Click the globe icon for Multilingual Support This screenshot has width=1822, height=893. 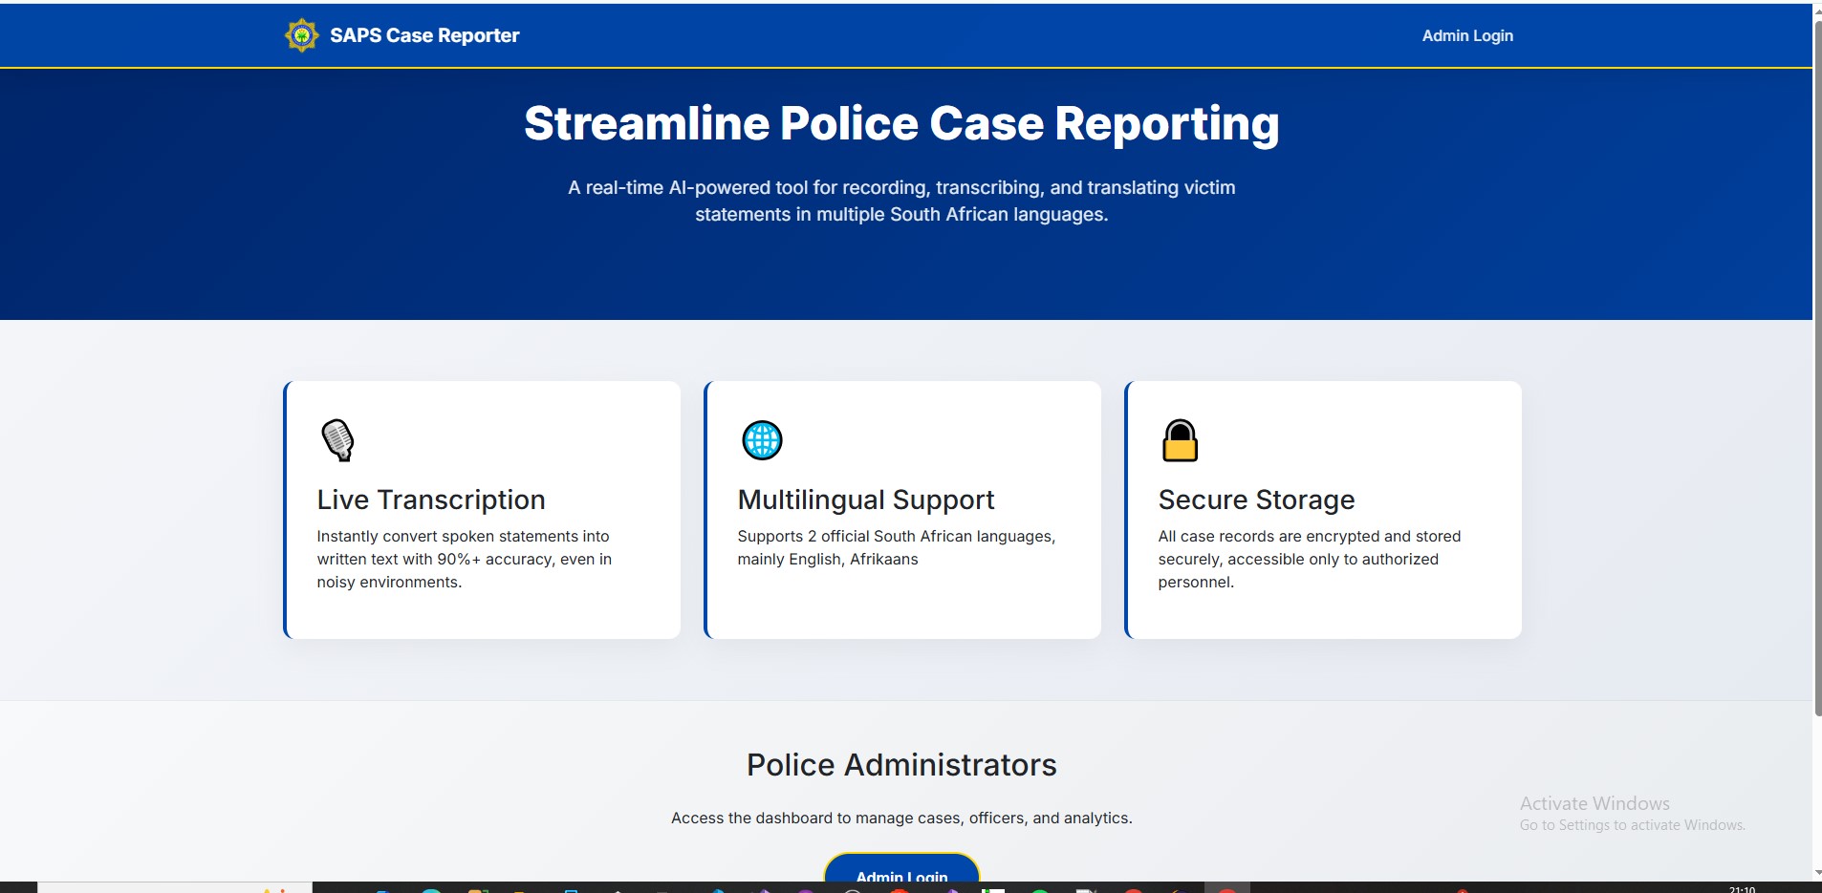click(762, 440)
